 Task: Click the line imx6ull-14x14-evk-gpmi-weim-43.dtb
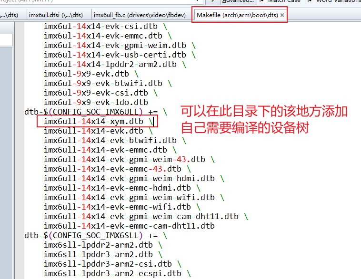point(129,160)
